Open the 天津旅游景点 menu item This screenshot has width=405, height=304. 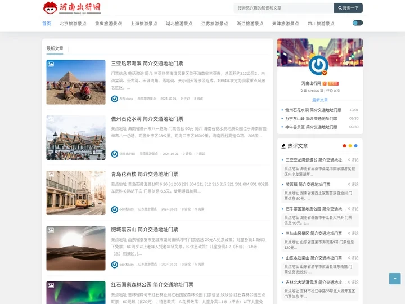tap(285, 24)
